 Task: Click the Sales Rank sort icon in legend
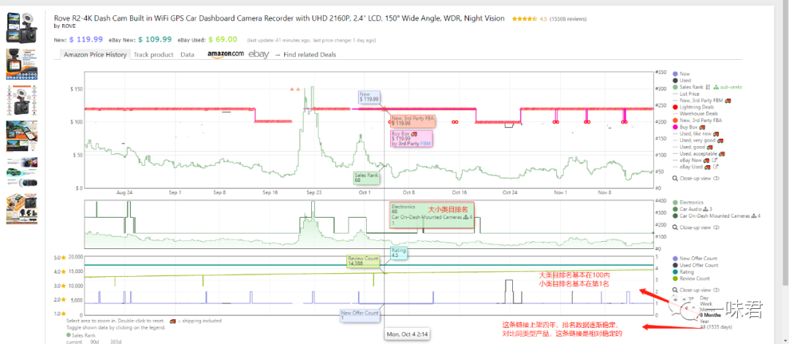point(707,87)
